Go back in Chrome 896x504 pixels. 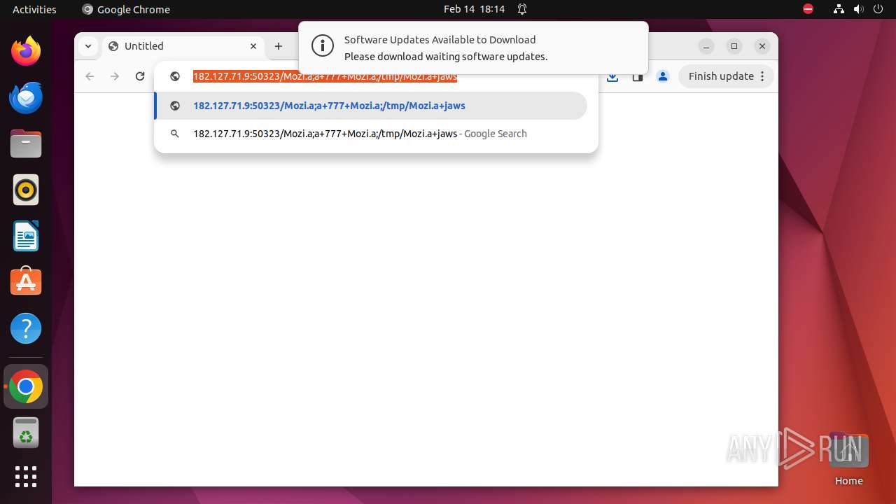pos(90,76)
